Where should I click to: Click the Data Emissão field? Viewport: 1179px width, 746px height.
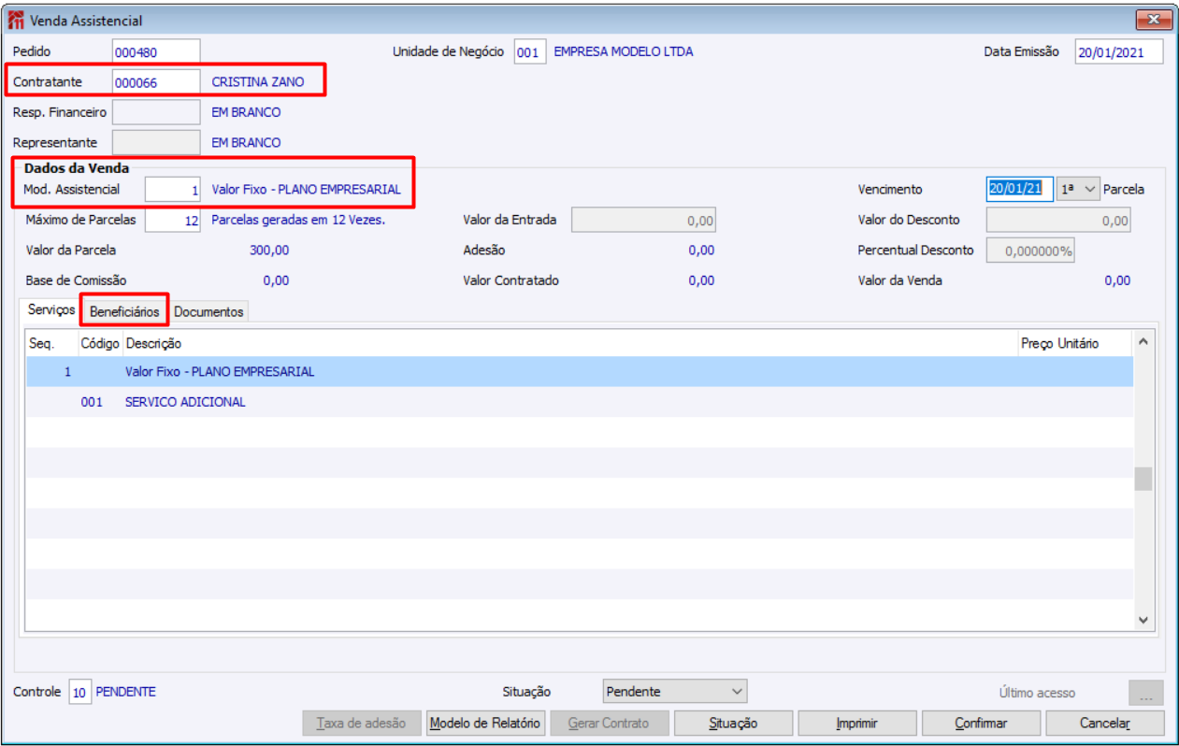point(1119,52)
